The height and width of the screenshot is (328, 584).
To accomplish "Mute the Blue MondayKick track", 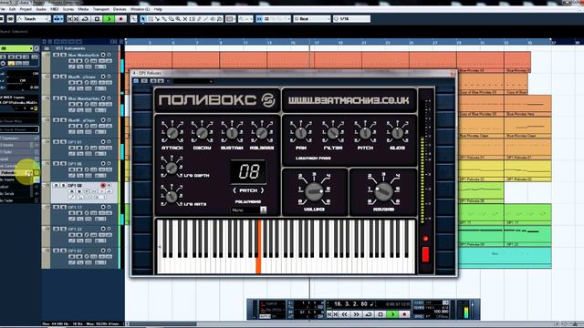I will (57, 55).
